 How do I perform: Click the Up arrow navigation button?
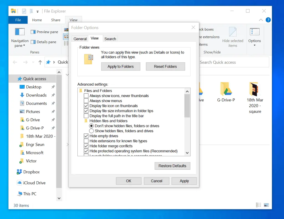[40, 62]
